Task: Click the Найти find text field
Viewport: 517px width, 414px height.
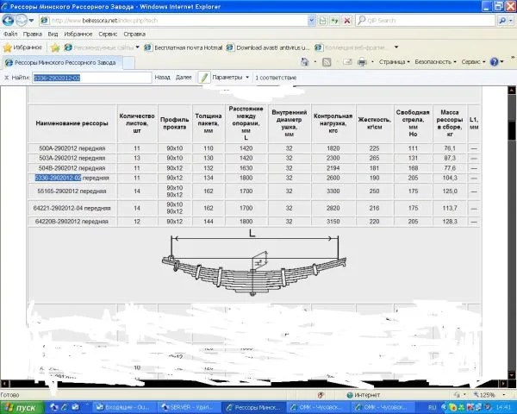Action: [x=92, y=78]
